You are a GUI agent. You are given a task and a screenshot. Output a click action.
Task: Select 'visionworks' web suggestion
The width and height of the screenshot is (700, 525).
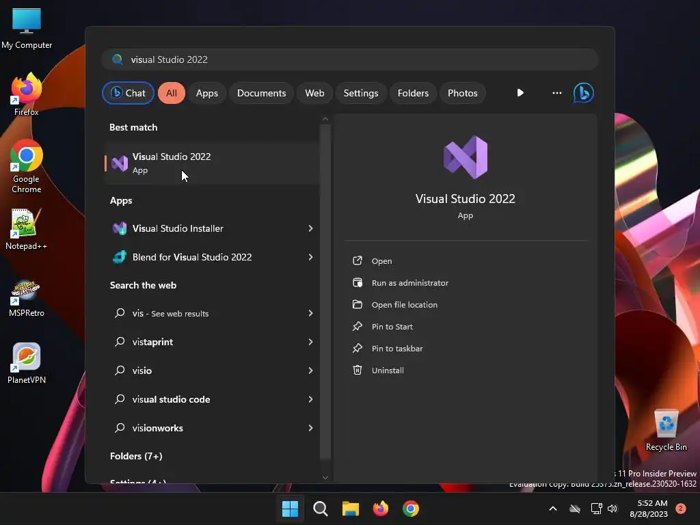tap(212, 428)
